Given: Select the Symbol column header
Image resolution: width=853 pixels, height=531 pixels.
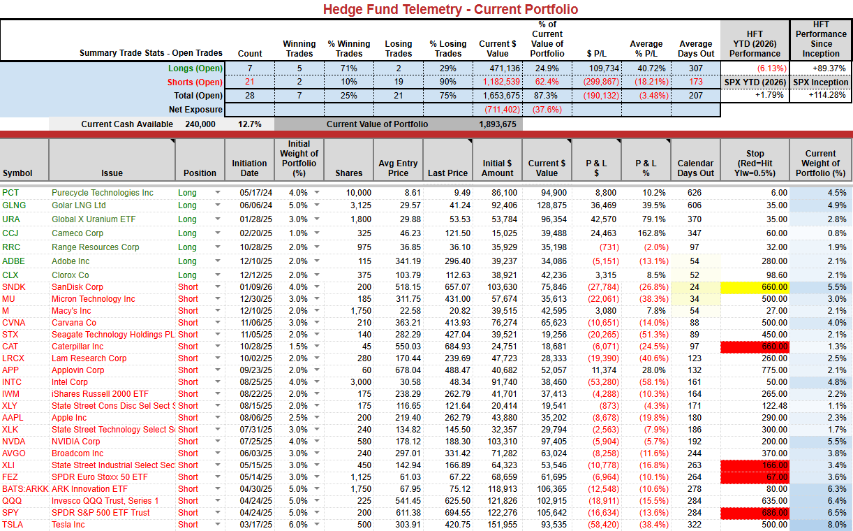Looking at the screenshot, I should click(24, 160).
